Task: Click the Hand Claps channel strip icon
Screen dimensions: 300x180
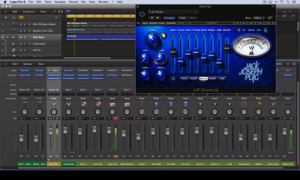Action: (273, 104)
